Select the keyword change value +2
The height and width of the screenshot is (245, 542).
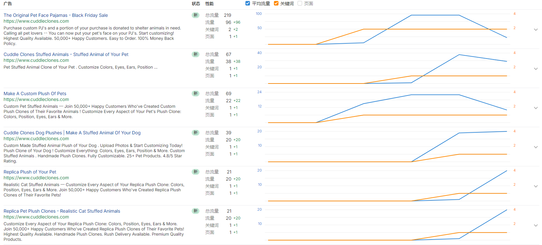[236, 29]
